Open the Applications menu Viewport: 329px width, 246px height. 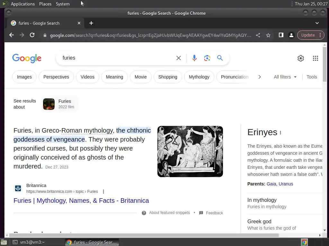tap(23, 4)
